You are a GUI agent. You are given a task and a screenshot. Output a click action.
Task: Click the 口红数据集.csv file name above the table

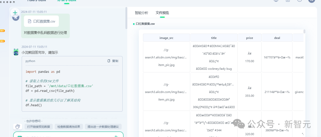[x=145, y=24]
